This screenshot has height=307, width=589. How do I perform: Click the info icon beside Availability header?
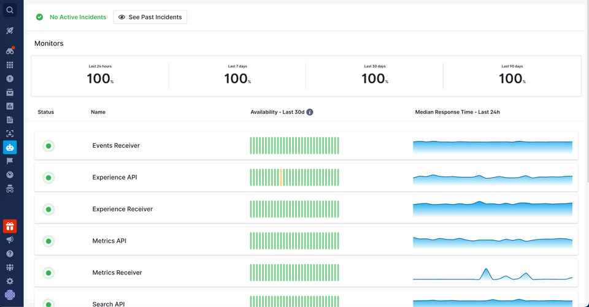(310, 112)
